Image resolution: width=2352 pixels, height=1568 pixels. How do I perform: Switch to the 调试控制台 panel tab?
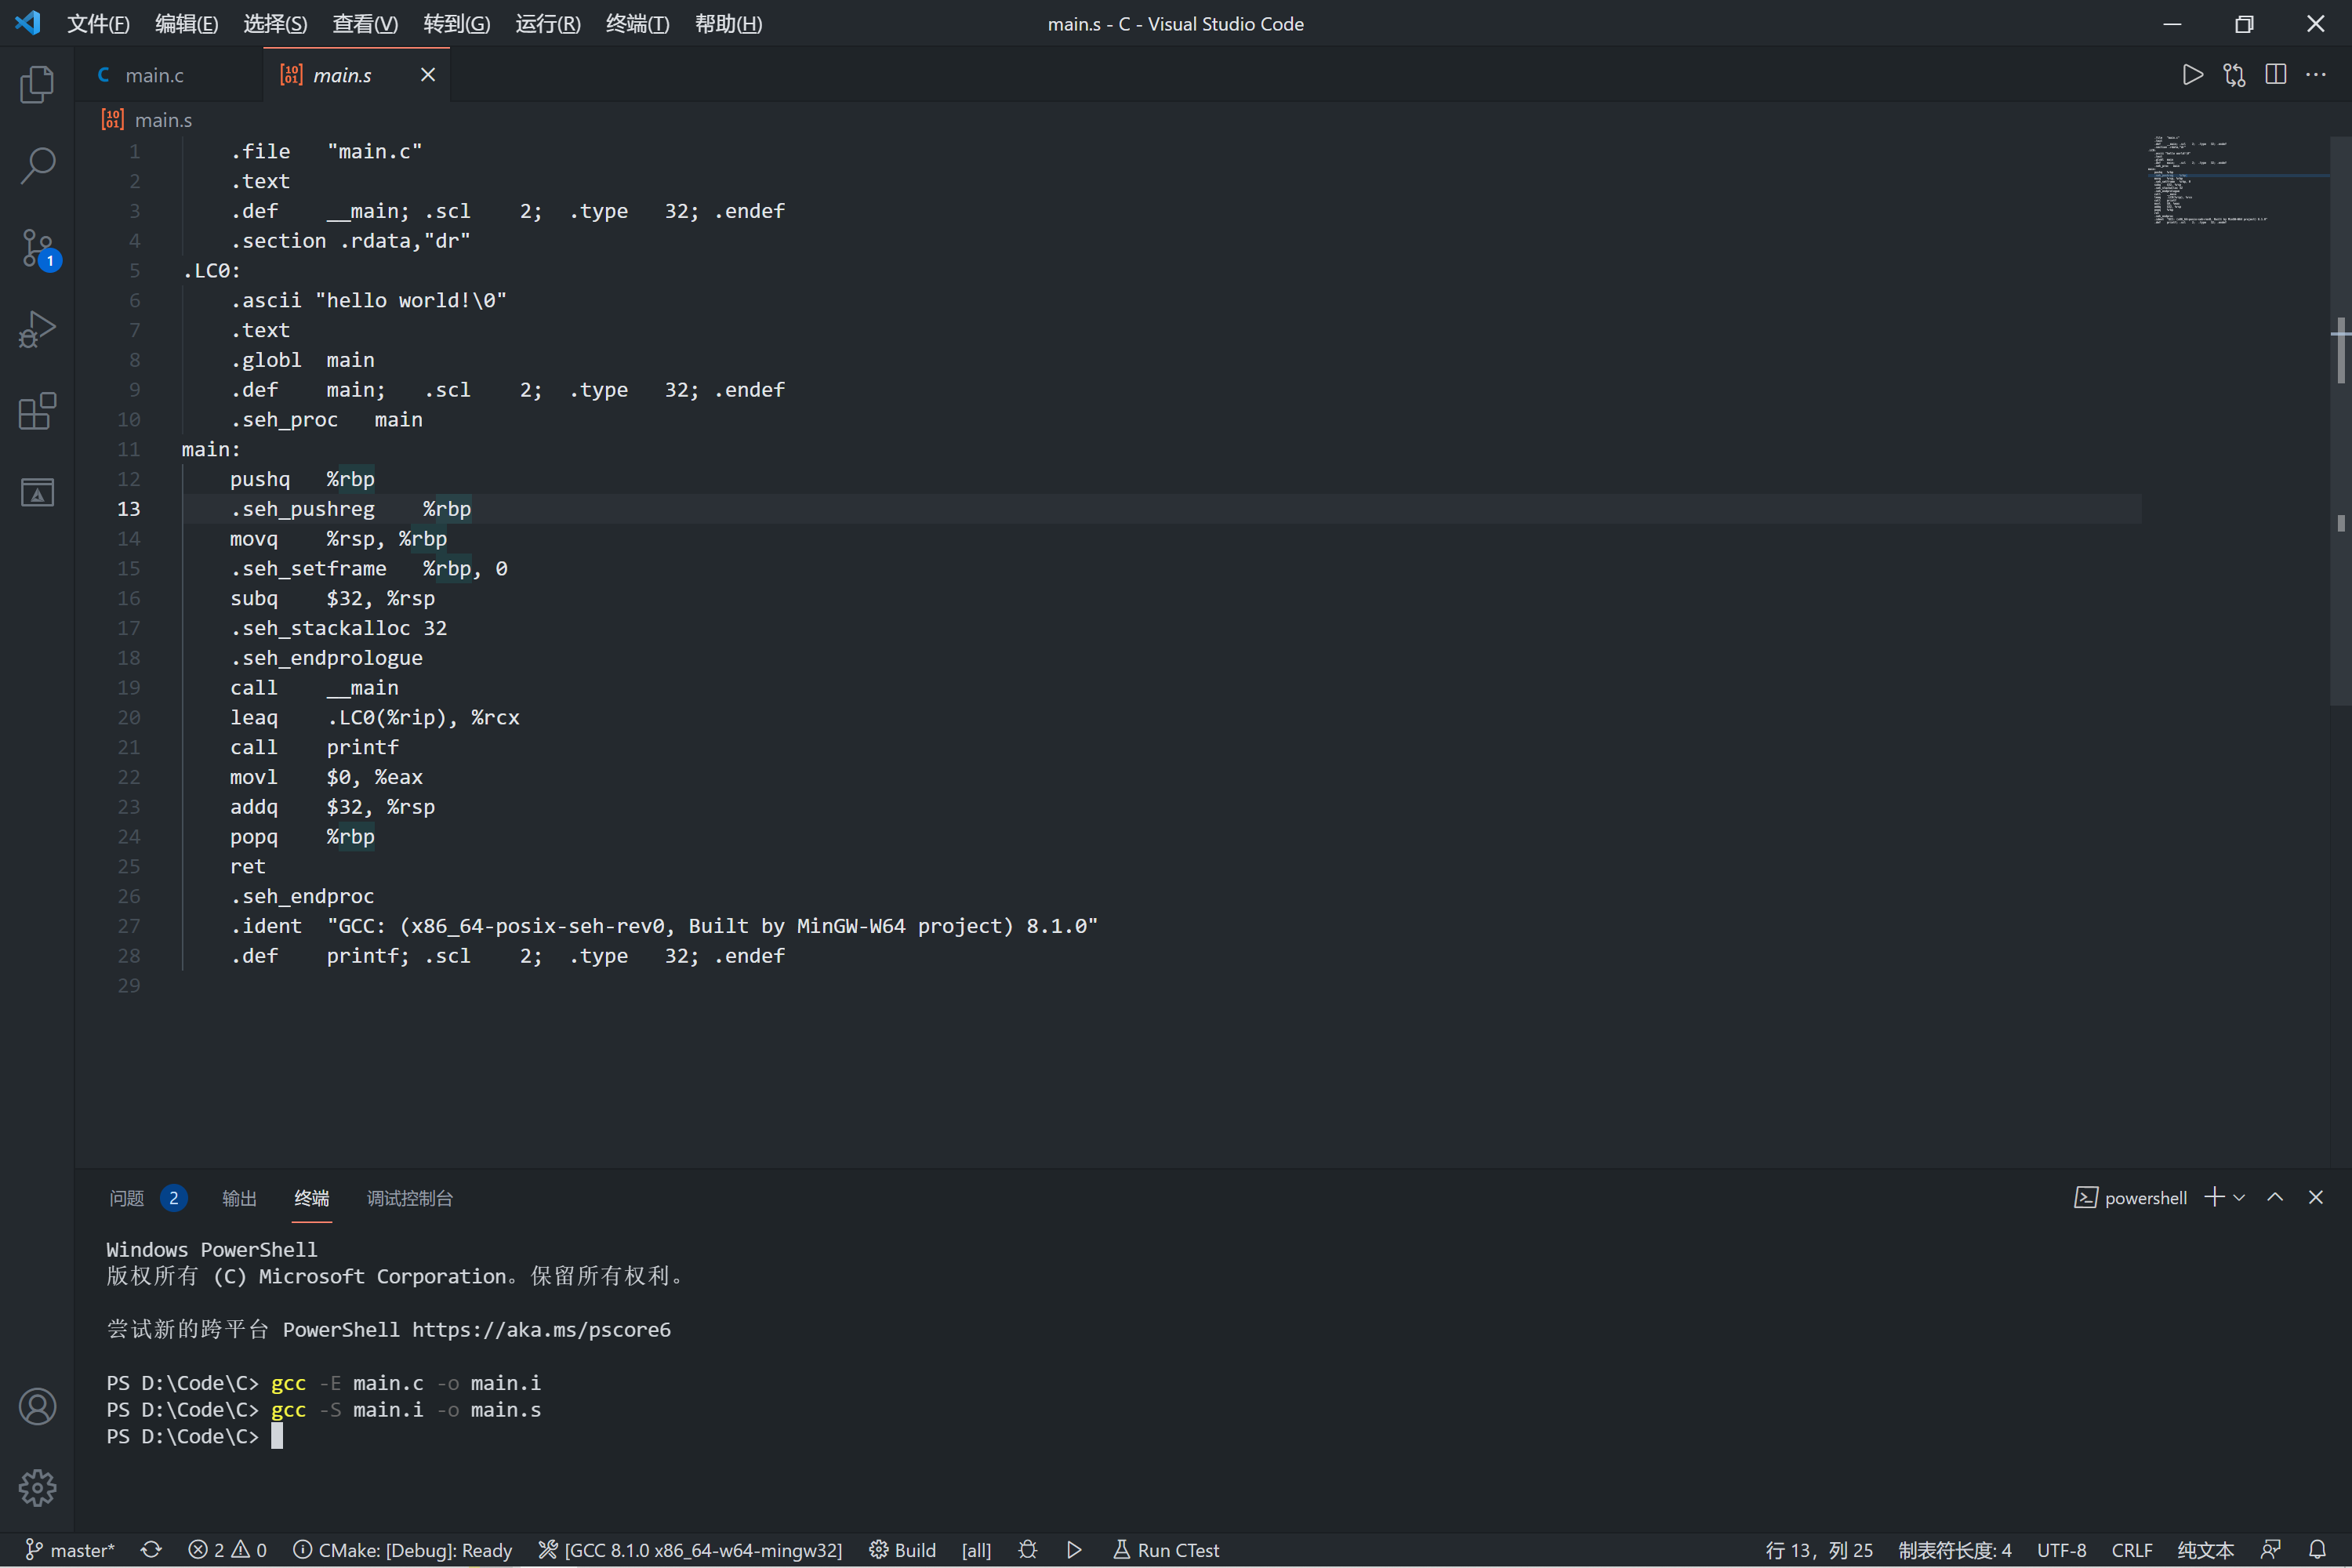click(x=410, y=1198)
